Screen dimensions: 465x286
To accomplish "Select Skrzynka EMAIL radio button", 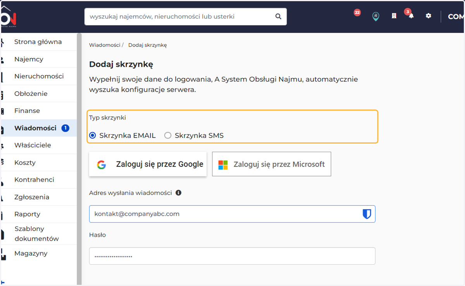I will [x=92, y=135].
